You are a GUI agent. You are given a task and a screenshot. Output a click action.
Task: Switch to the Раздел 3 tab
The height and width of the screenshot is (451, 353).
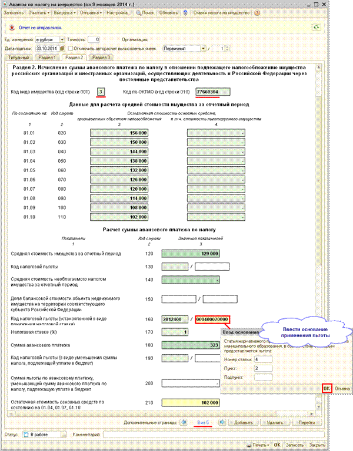click(101, 58)
